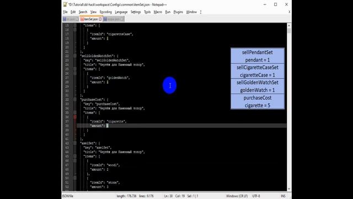
Task: Collapse the "items" fold at line 25
Action: [75, 69]
